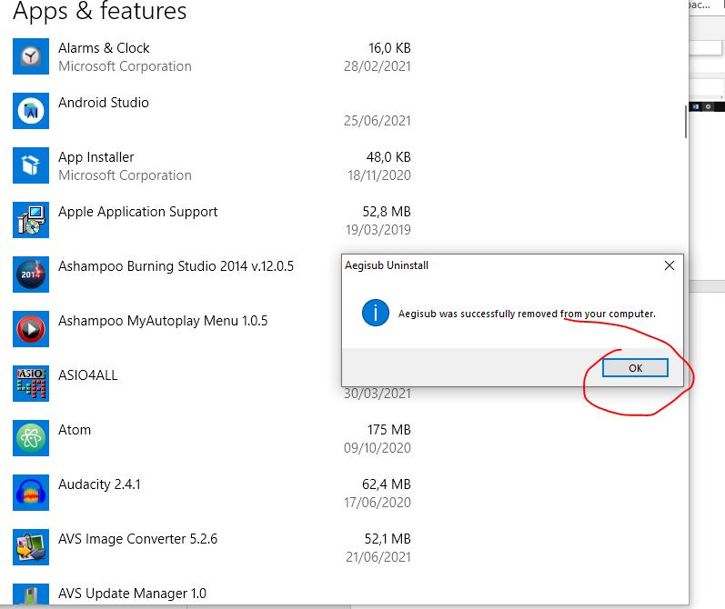Click the Ashampoo MyAutoplay Menu play icon
The image size is (725, 609).
click(x=31, y=329)
